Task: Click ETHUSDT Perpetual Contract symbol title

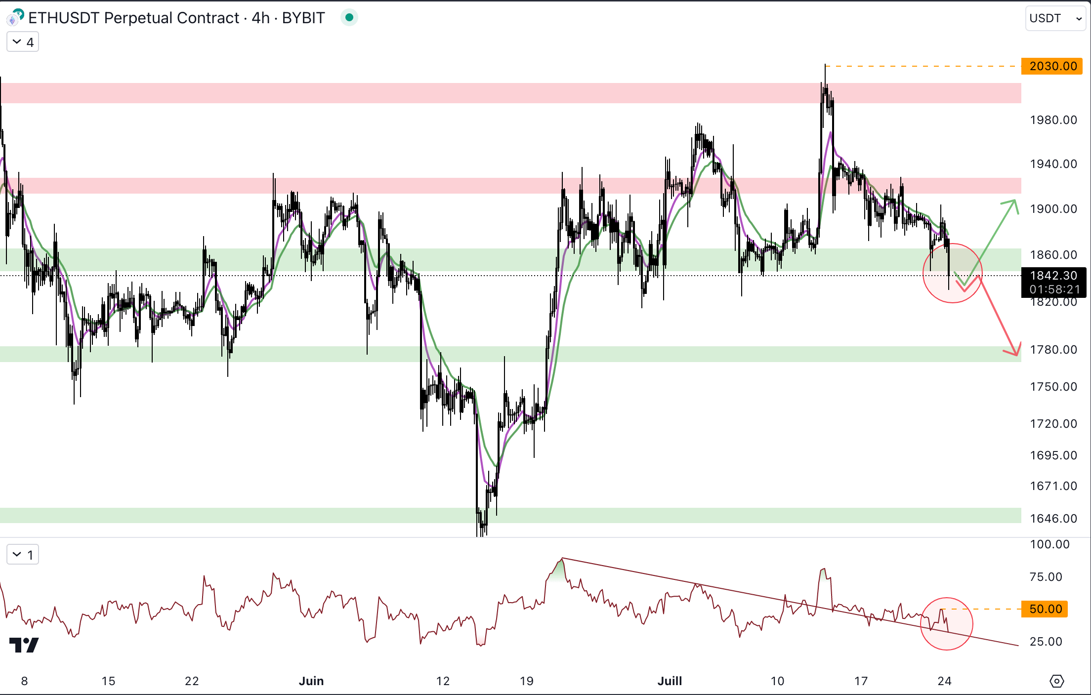Action: click(133, 18)
